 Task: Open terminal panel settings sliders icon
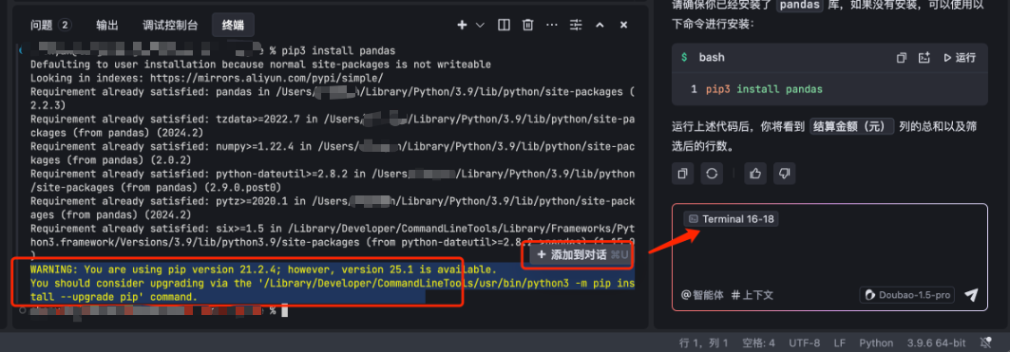[x=576, y=25]
